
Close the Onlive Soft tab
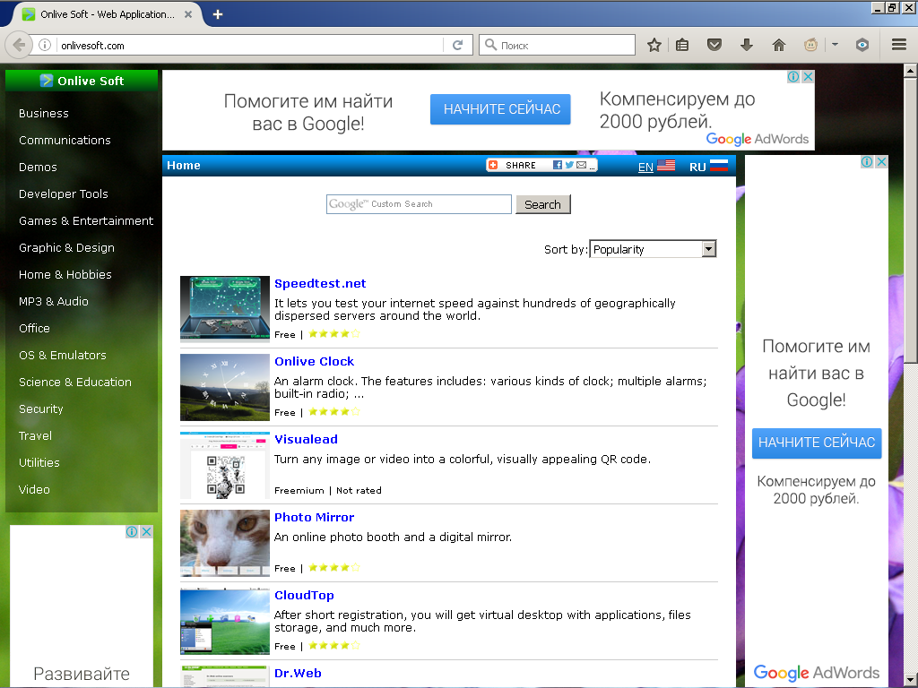188,14
